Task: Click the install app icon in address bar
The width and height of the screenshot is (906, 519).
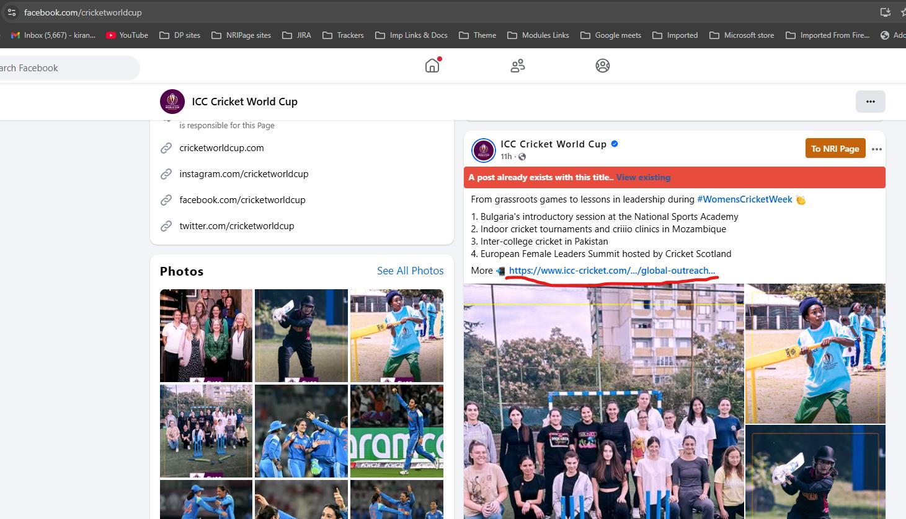Action: click(885, 12)
